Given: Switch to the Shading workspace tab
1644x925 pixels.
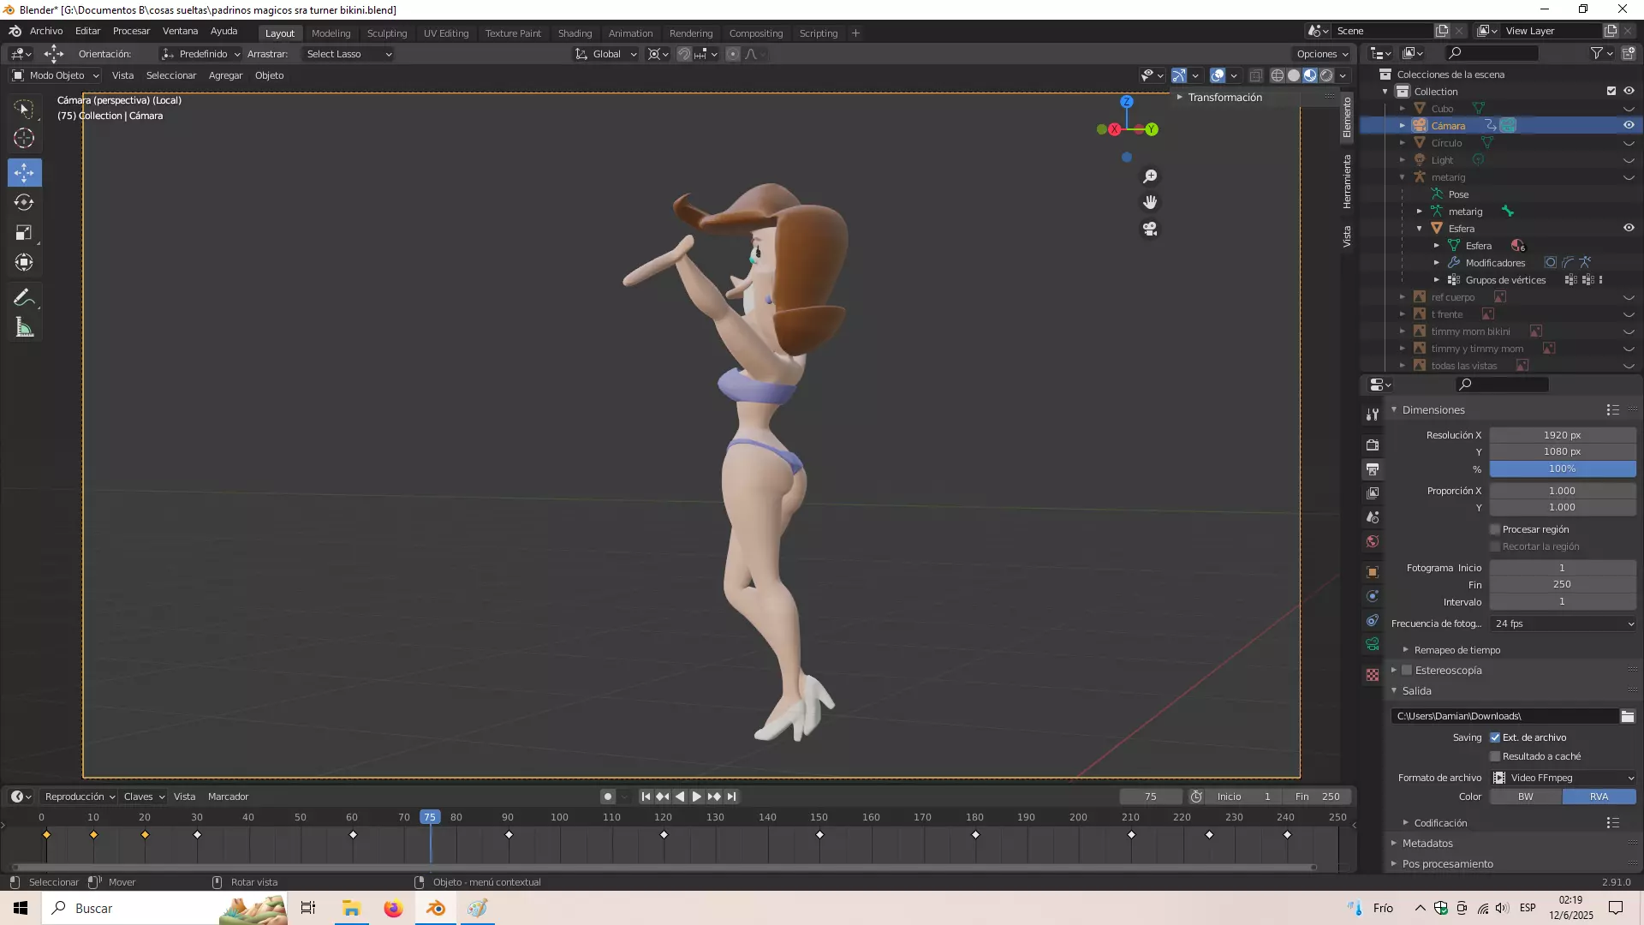Looking at the screenshot, I should 575,33.
